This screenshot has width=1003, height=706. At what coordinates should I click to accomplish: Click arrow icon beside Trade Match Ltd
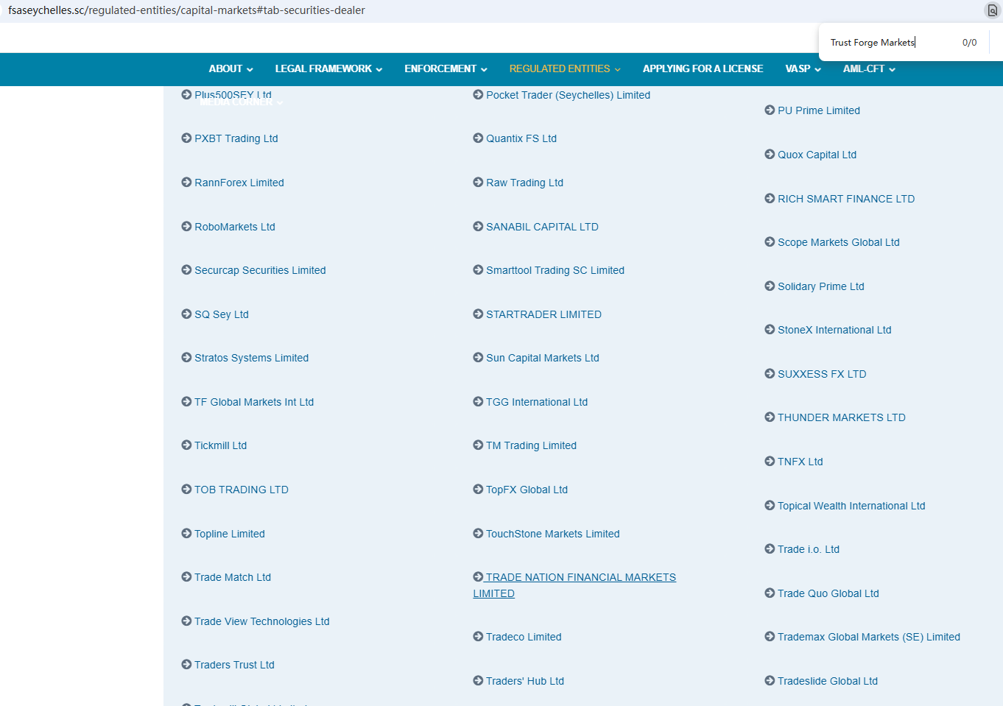pos(186,576)
